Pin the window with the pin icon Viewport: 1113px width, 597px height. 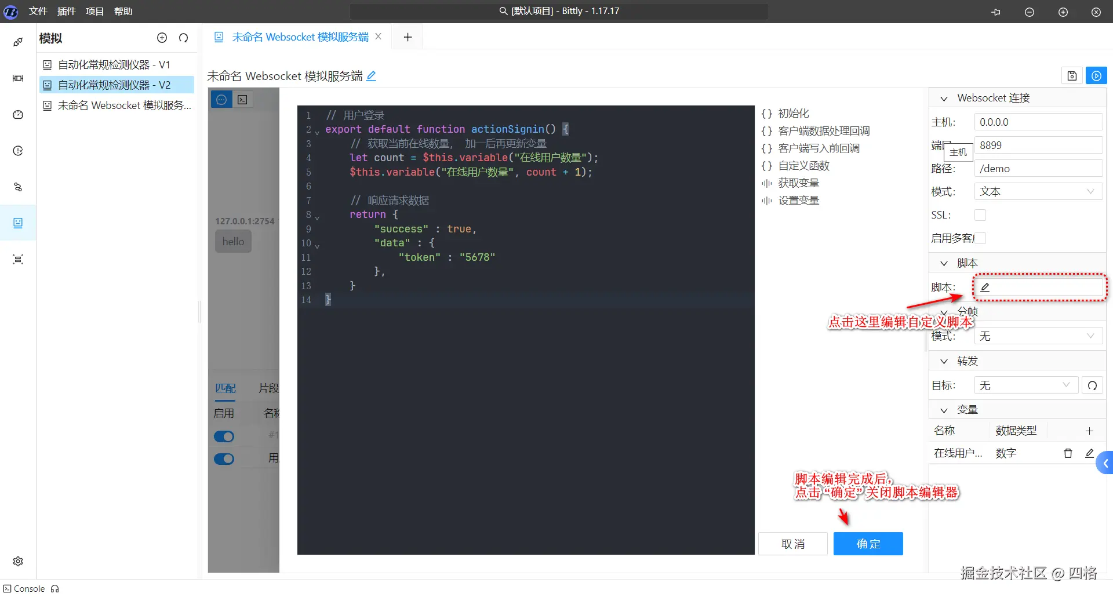pyautogui.click(x=996, y=12)
